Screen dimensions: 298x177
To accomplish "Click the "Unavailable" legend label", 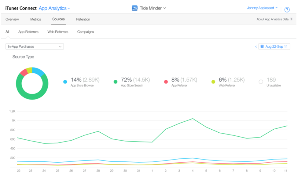I will click(x=274, y=85).
